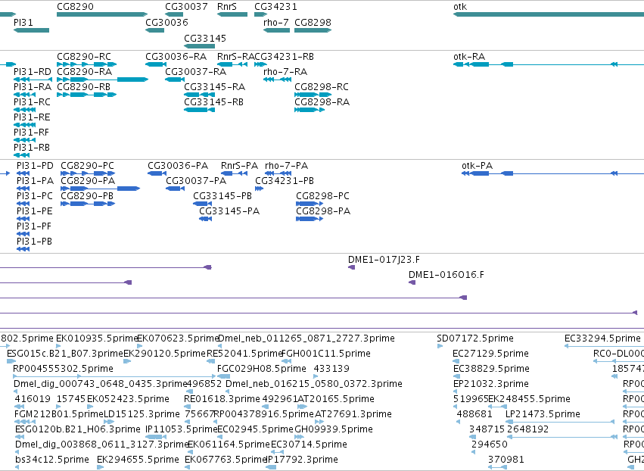Select EST AT20165.5prime label
Image resolution: width=644 pixels, height=471 pixels.
click(x=335, y=399)
